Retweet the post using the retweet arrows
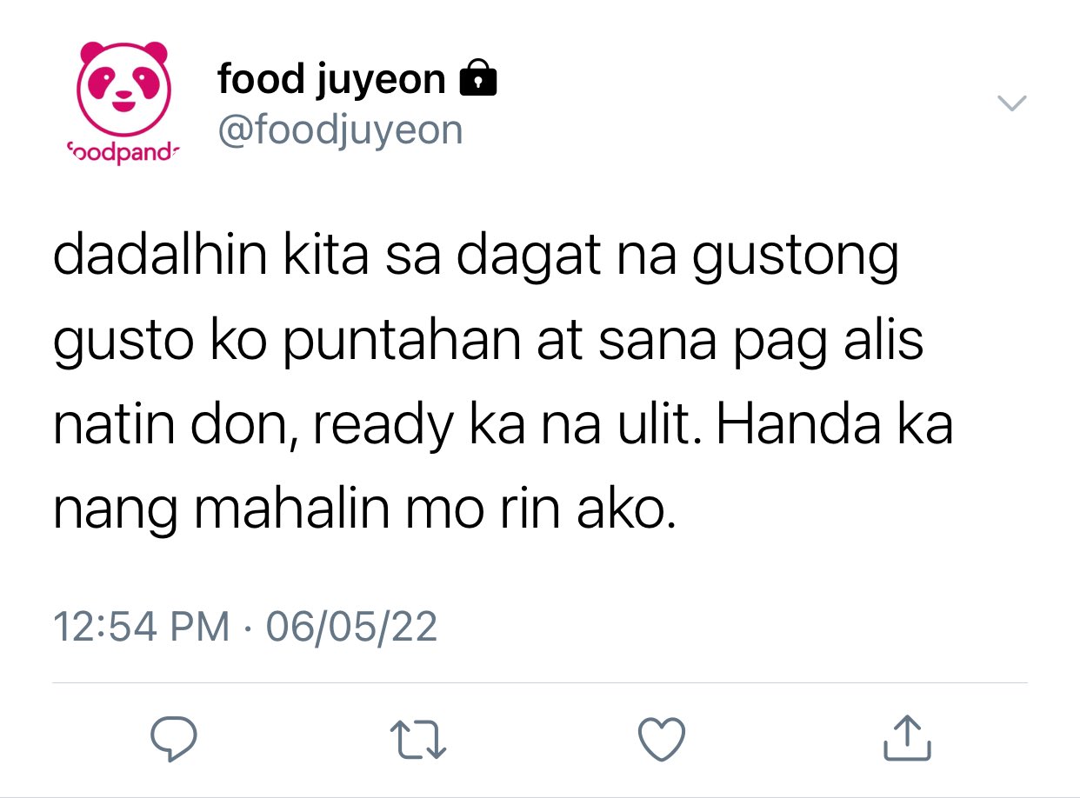1080x798 pixels. [x=417, y=739]
